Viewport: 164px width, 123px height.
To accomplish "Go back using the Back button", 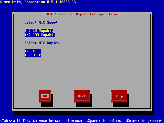I will (x=82, y=96).
